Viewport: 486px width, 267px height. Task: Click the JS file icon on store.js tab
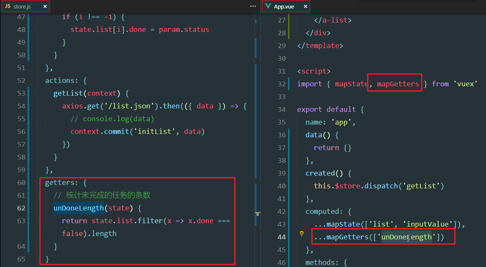pyautogui.click(x=8, y=6)
